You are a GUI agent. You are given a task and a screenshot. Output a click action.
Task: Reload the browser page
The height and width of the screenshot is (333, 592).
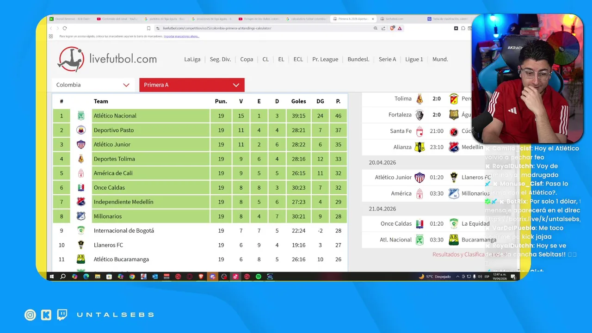[64, 28]
